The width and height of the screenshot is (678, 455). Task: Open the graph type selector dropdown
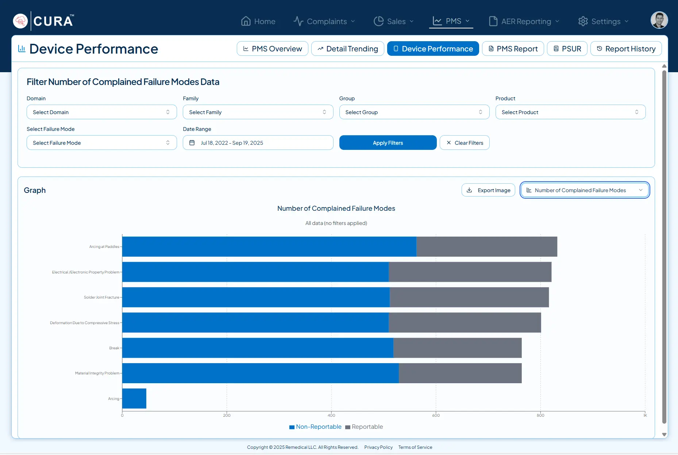point(585,190)
